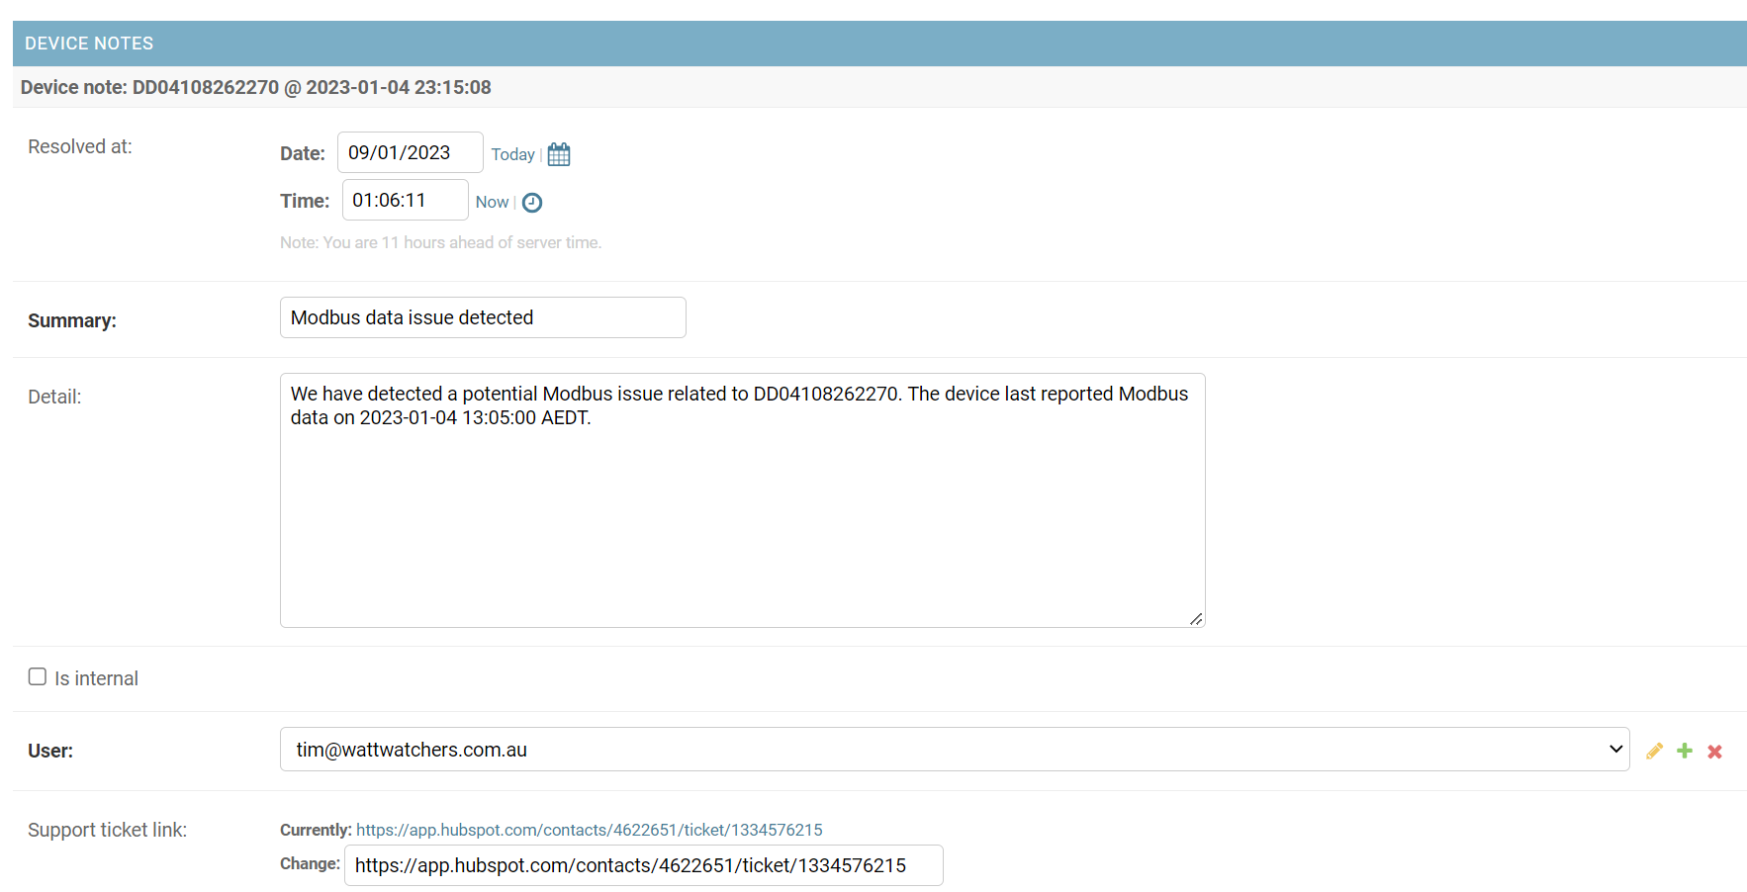The height and width of the screenshot is (892, 1747).
Task: Click the Detail textarea resize handle
Action: [1196, 619]
